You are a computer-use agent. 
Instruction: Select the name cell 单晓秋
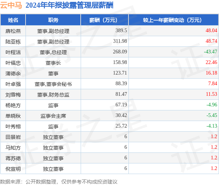(x=13, y=116)
